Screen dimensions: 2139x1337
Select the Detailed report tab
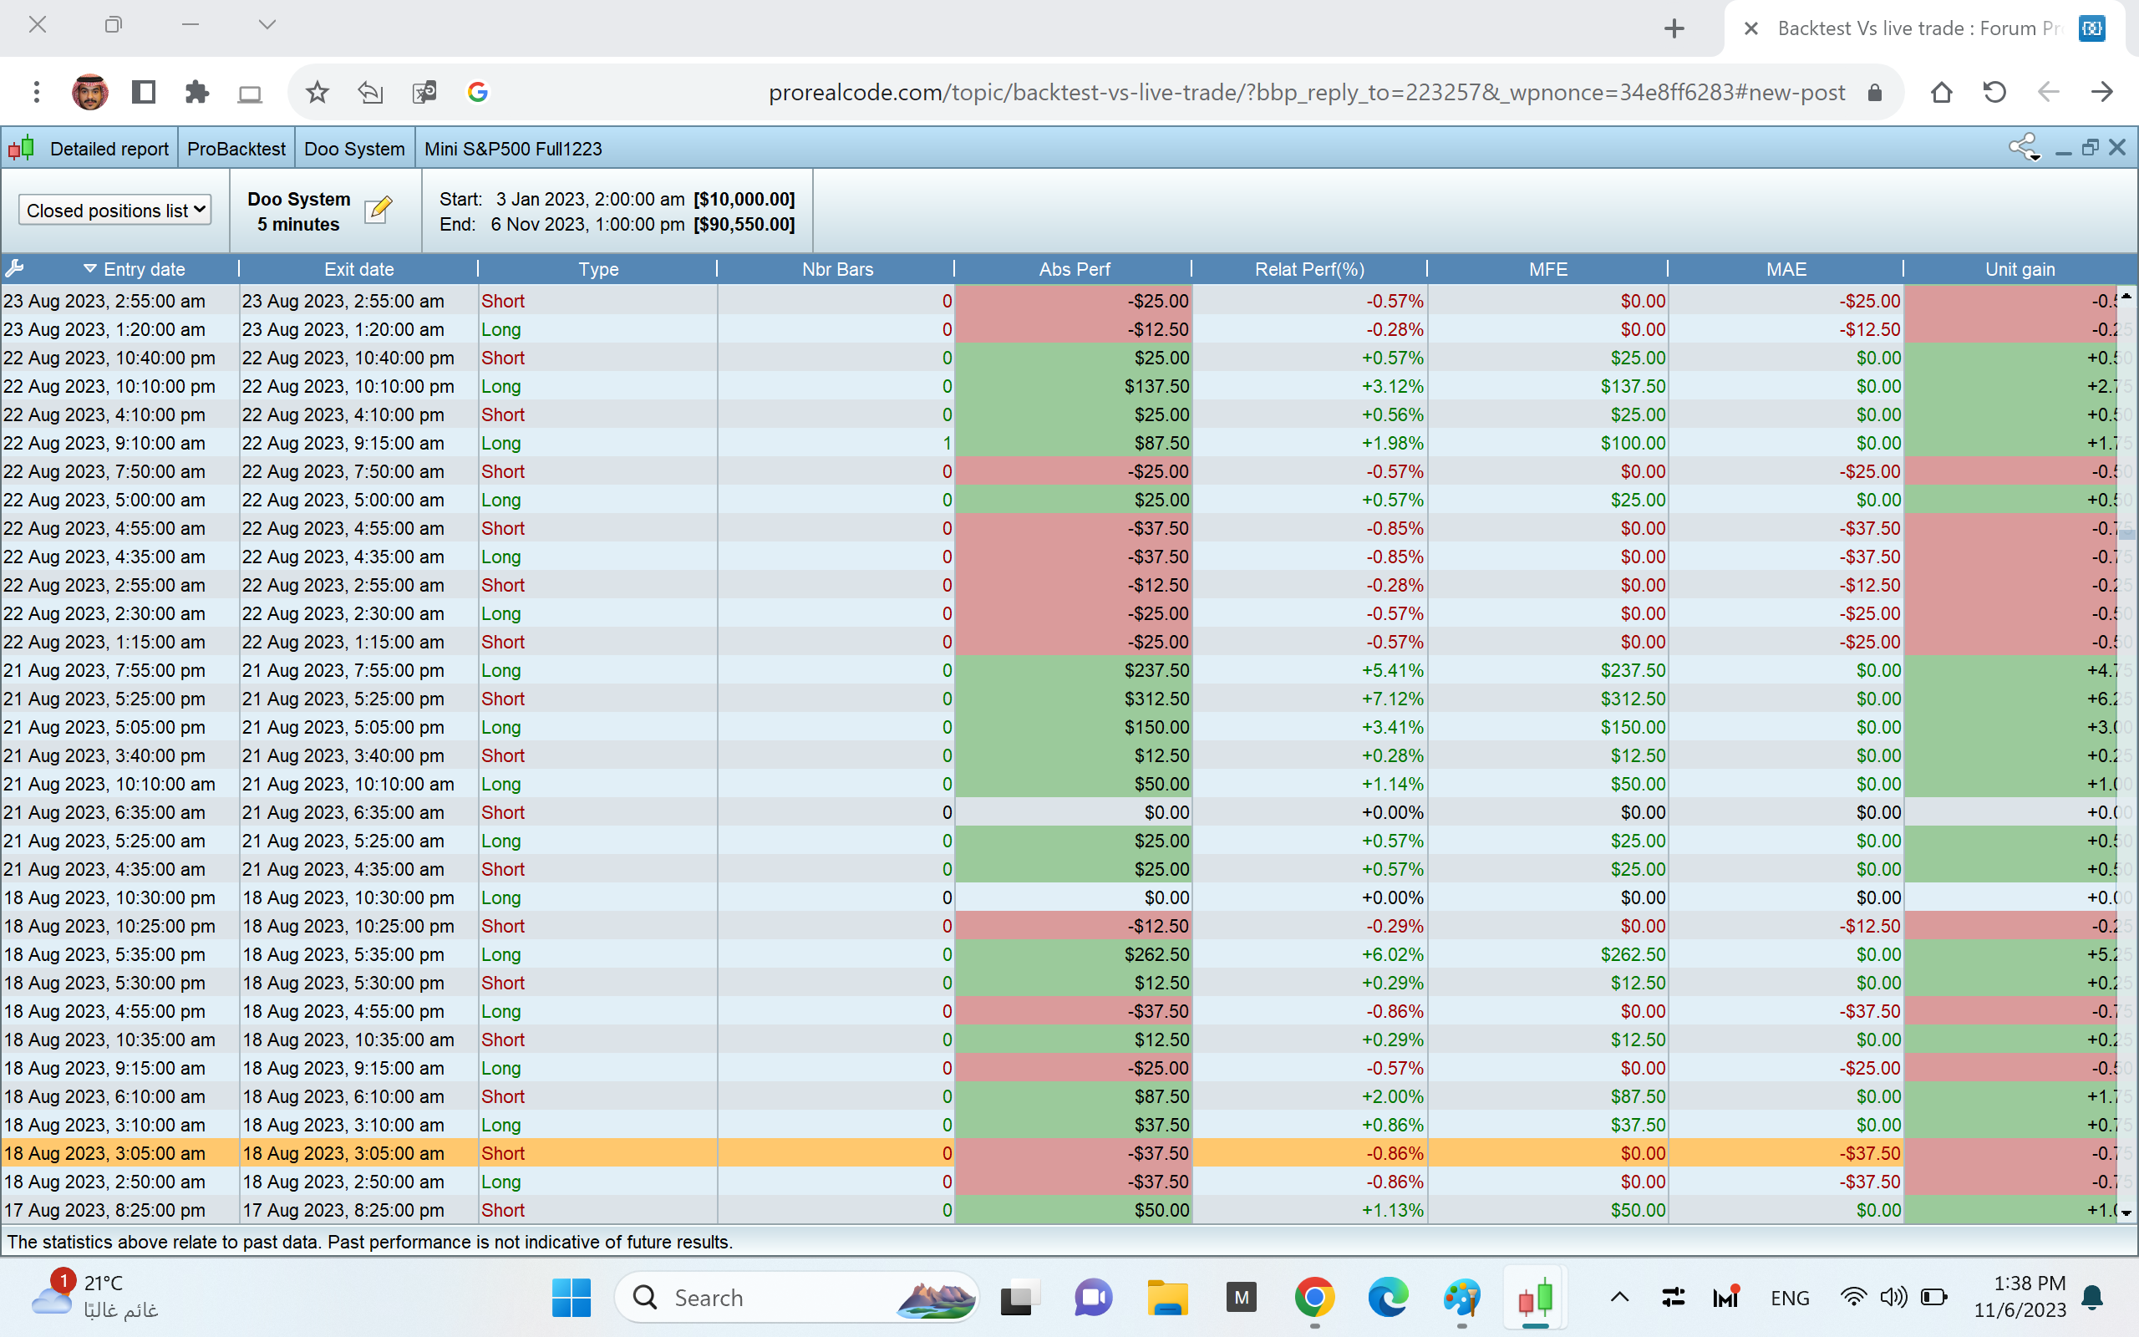click(109, 149)
